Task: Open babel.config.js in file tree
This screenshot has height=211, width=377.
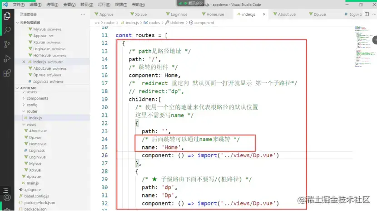Action: 36,196
